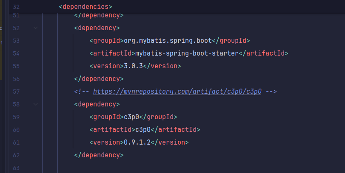This screenshot has width=345, height=173.
Task: Open the mvnrepository.com c3p0 link
Action: pyautogui.click(x=177, y=92)
